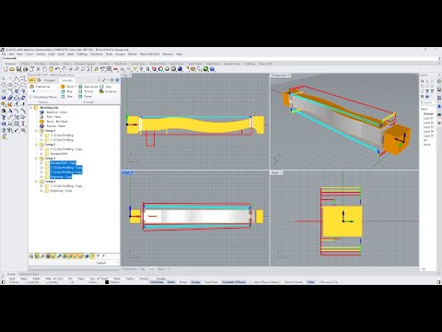Collapse the Setup 1 tree node

point(36,131)
